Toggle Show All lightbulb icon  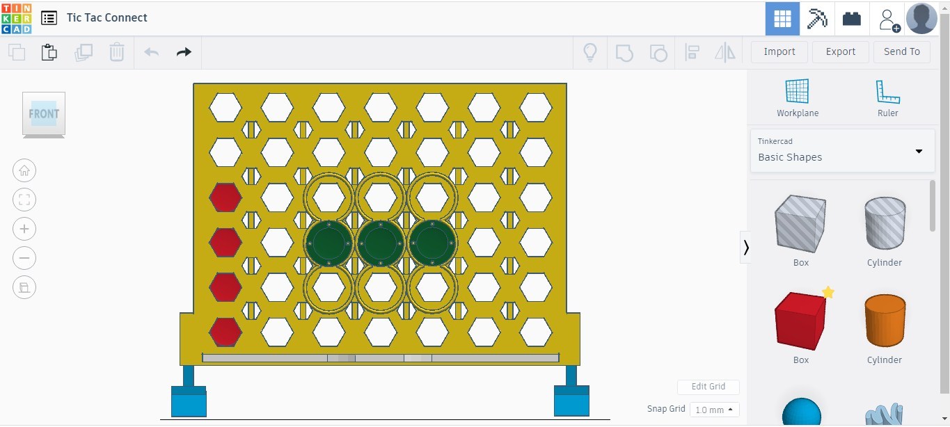point(590,53)
